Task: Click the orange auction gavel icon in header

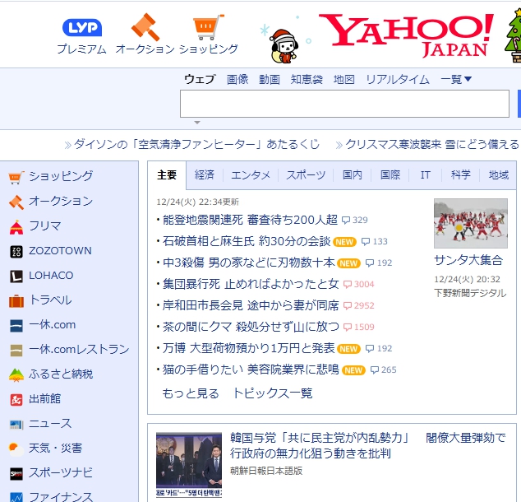Action: [145, 27]
